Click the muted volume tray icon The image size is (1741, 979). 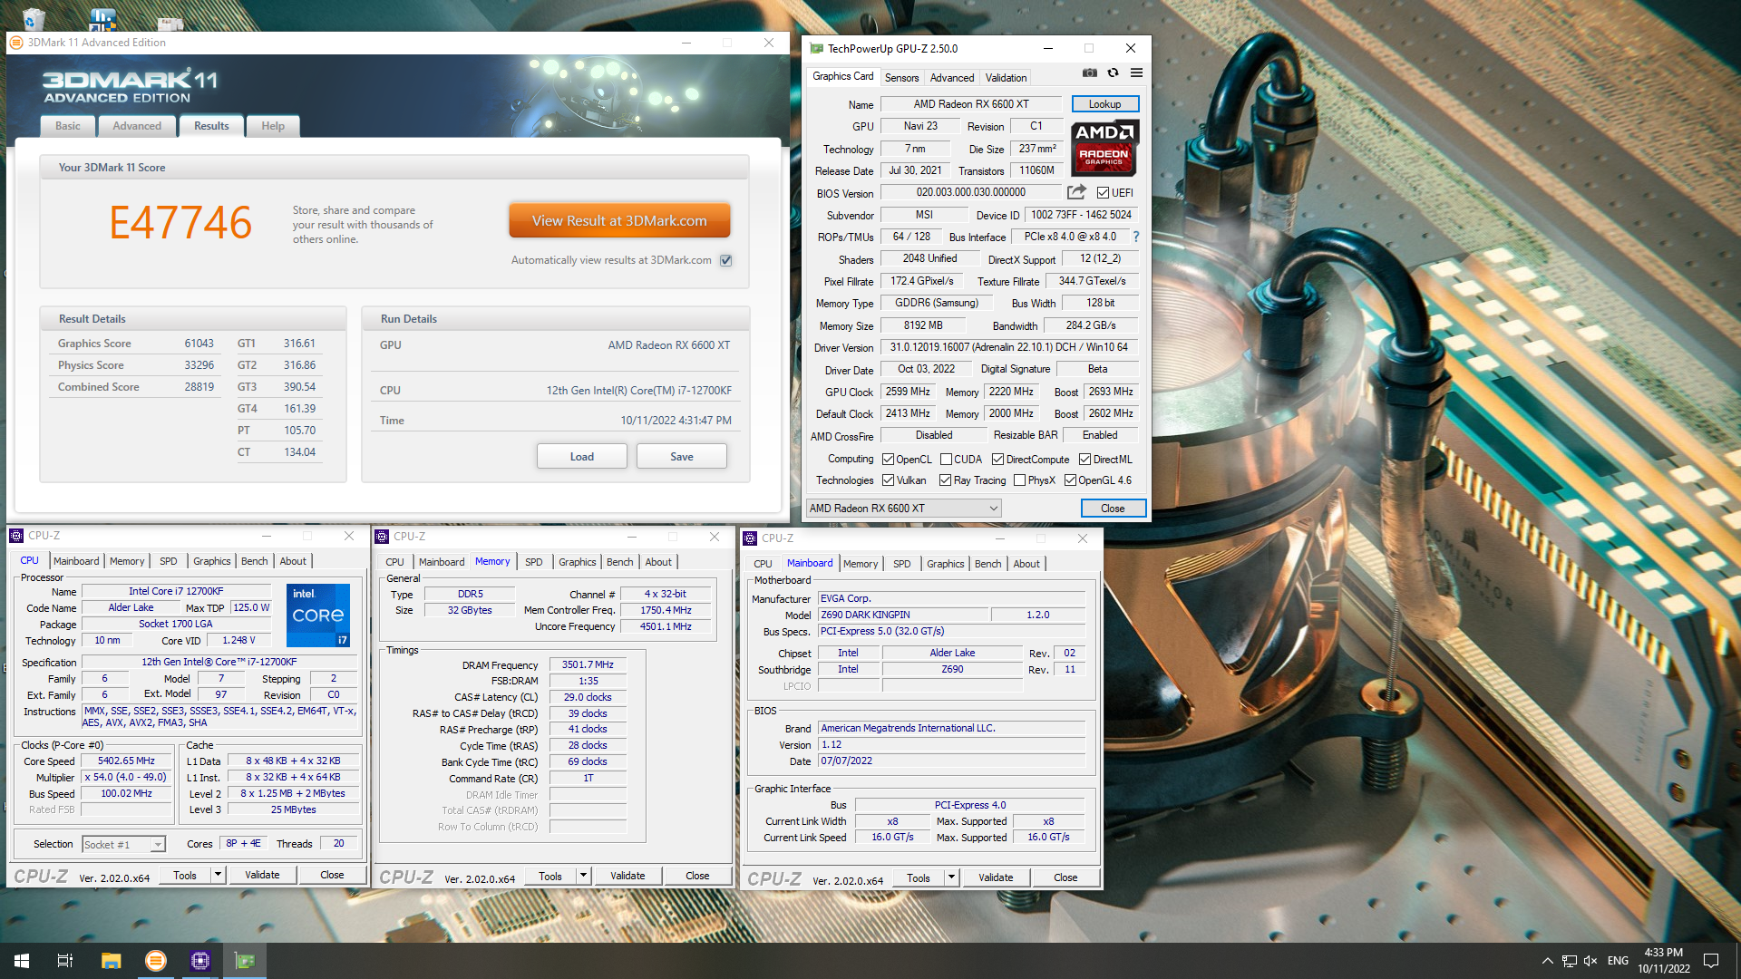(x=1590, y=961)
